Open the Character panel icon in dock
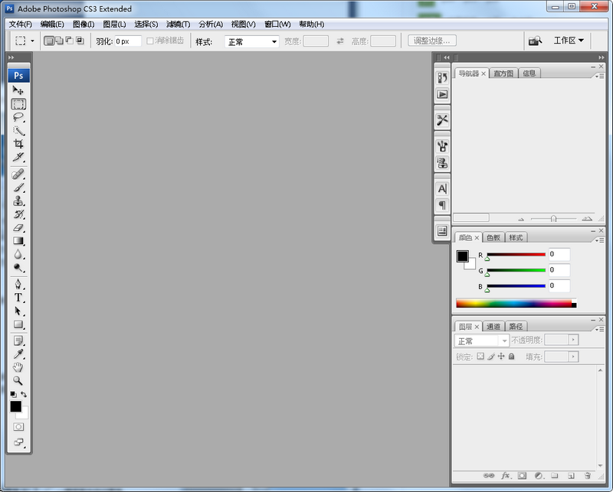Viewport: 613px width, 492px height. pos(442,188)
